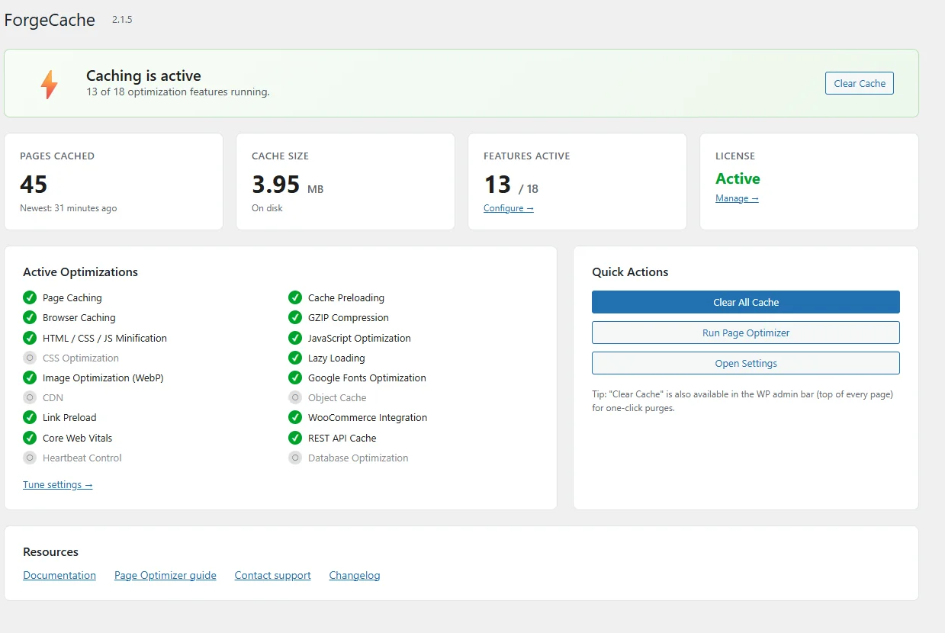945x633 pixels.
Task: Click the grey circle beside Object Cache
Action: point(295,397)
